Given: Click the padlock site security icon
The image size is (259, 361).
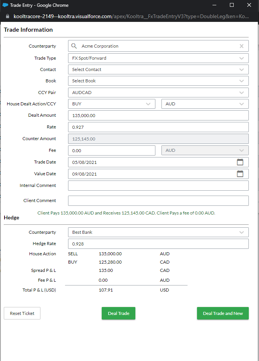Looking at the screenshot, I should [x=8, y=17].
